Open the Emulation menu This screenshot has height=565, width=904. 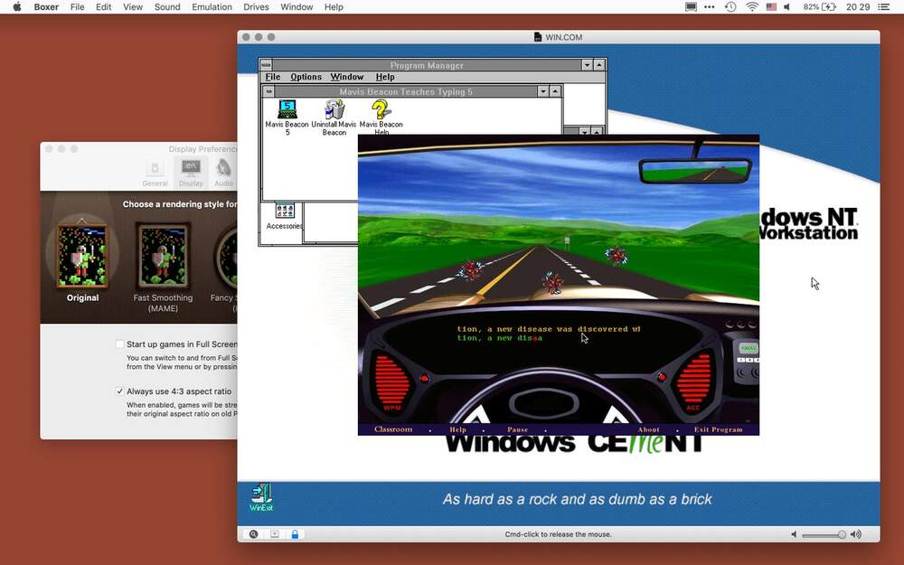pos(212,7)
